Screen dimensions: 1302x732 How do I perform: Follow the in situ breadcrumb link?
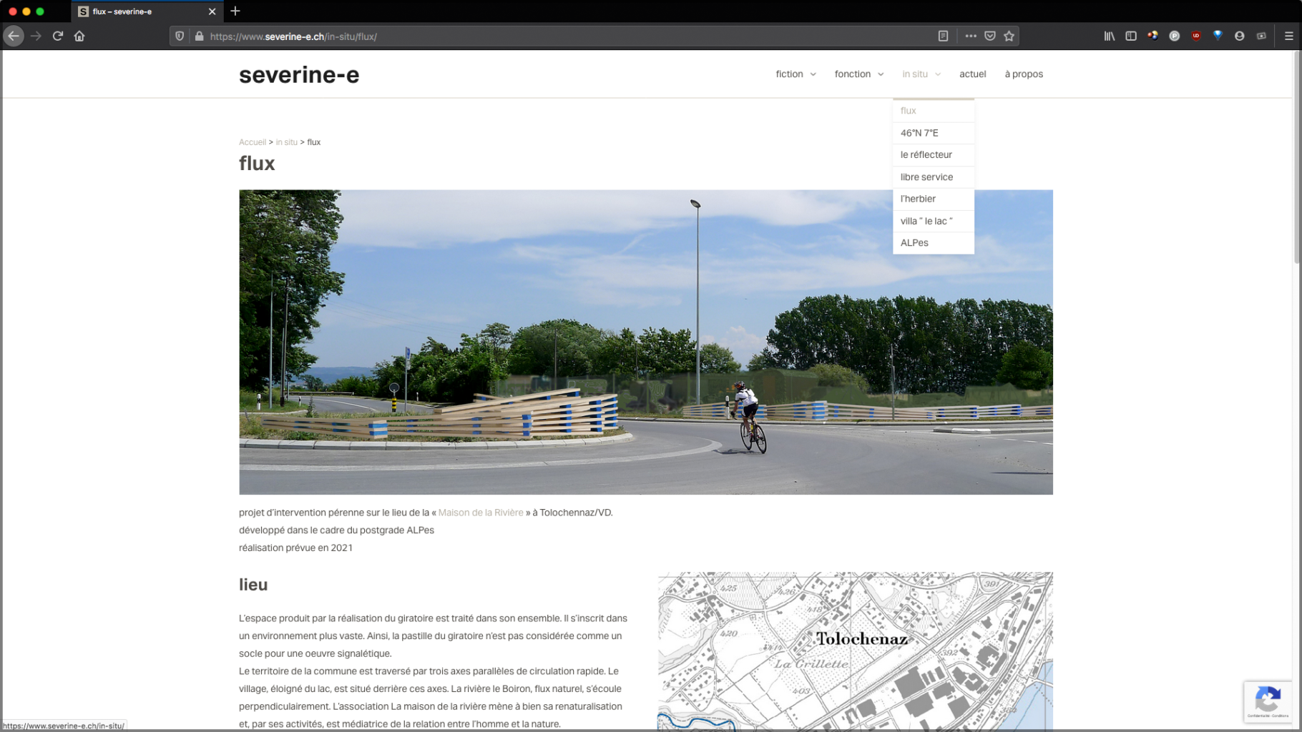(286, 142)
